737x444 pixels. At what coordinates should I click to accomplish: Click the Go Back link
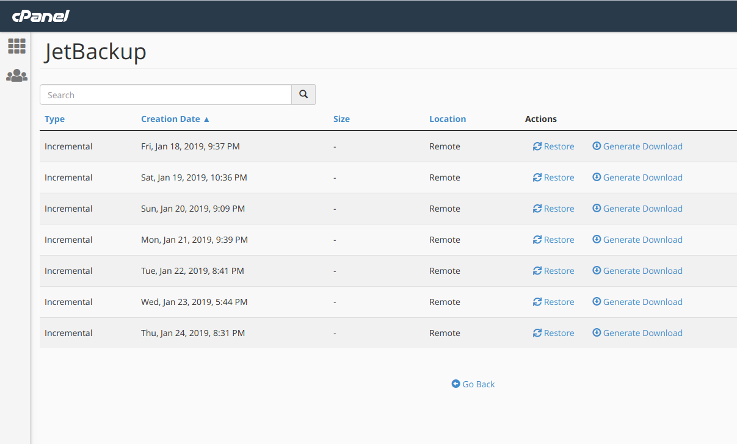[x=473, y=384]
